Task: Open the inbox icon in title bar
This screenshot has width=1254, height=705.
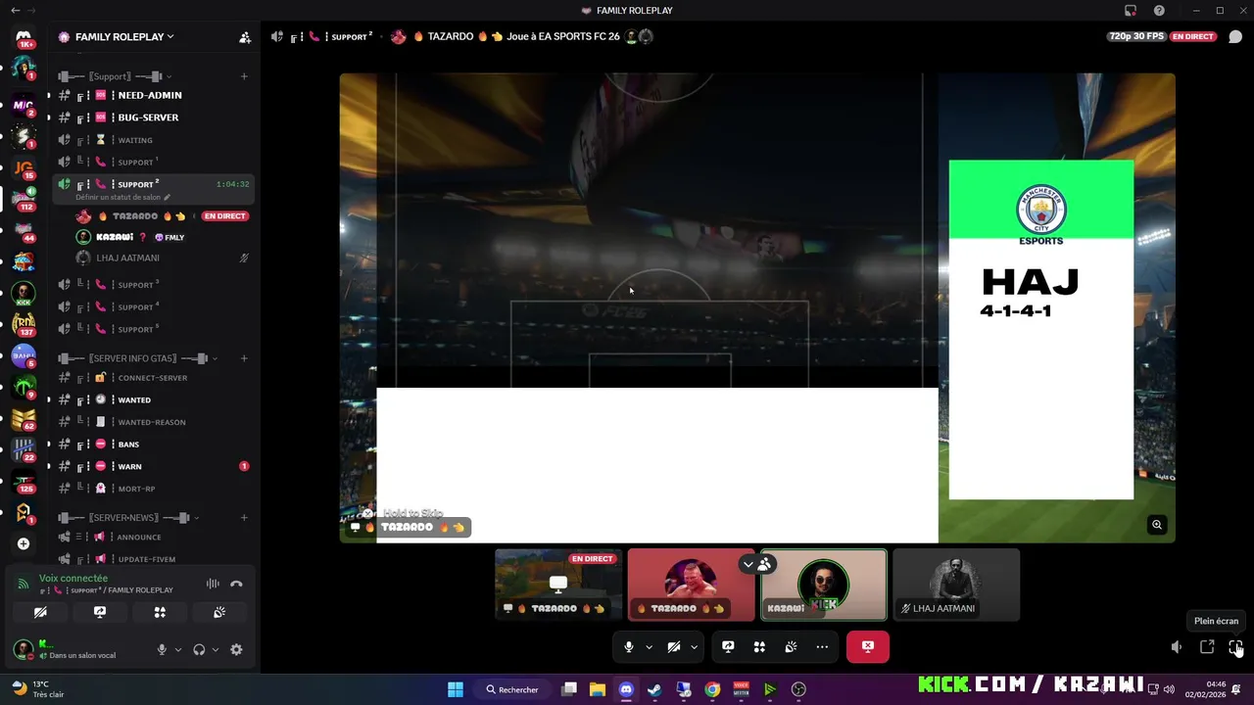Action: (x=1131, y=11)
